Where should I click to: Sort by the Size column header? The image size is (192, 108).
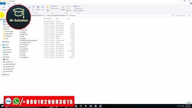(69, 19)
